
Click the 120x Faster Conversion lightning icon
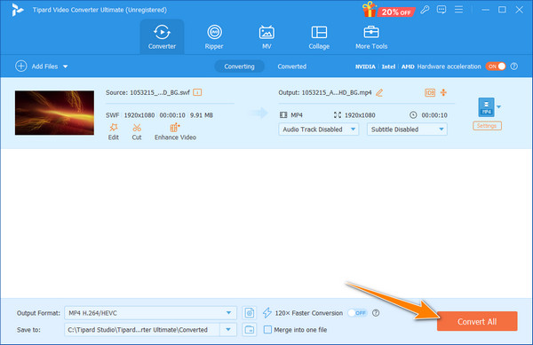267,313
